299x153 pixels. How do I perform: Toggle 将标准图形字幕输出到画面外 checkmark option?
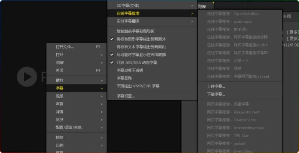tap(141, 39)
